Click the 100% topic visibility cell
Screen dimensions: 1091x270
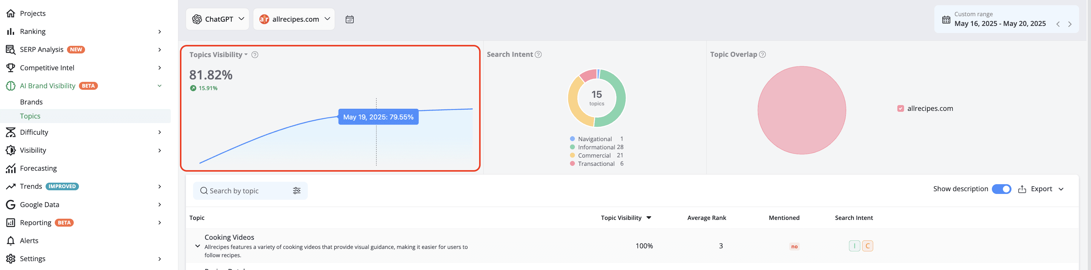pyautogui.click(x=644, y=246)
